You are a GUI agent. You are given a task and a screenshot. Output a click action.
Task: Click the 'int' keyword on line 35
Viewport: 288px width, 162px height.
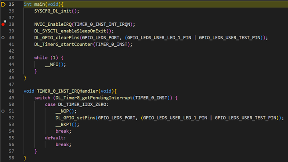coord(27,4)
